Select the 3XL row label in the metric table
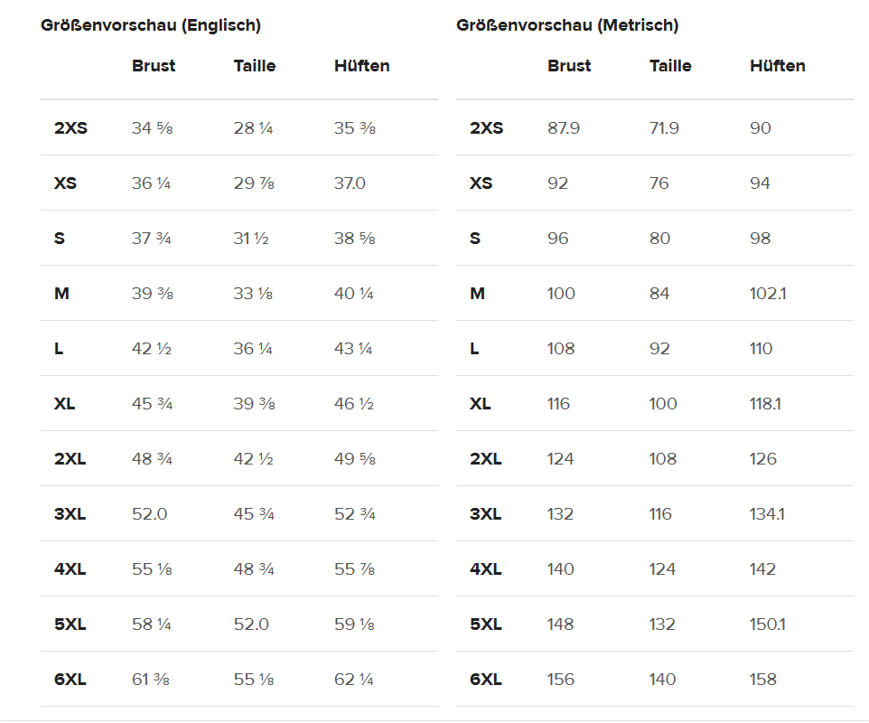 point(485,514)
